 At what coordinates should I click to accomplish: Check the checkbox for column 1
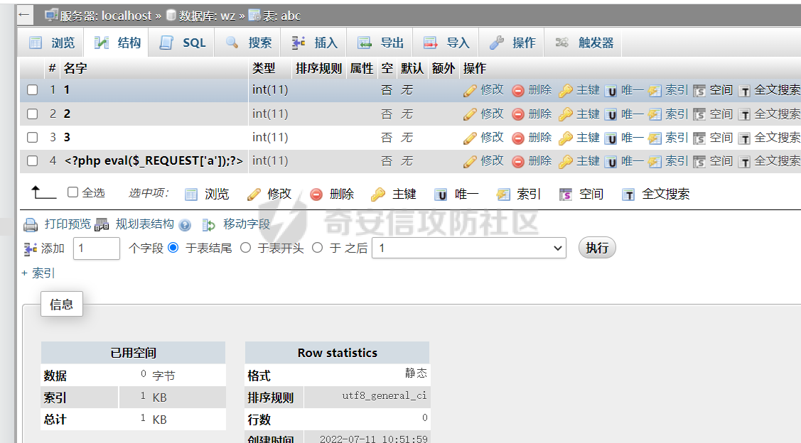point(32,90)
